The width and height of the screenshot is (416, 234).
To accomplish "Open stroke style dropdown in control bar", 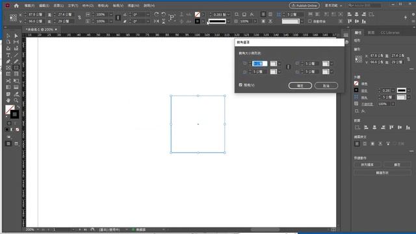I will [x=228, y=21].
